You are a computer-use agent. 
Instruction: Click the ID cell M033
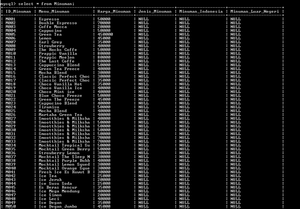click(11, 141)
